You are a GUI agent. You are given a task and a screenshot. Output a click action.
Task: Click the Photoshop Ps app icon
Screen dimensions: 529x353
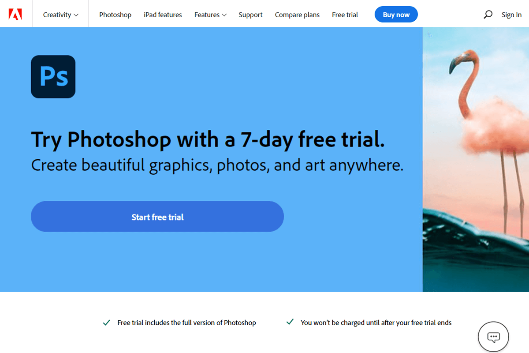pyautogui.click(x=53, y=76)
